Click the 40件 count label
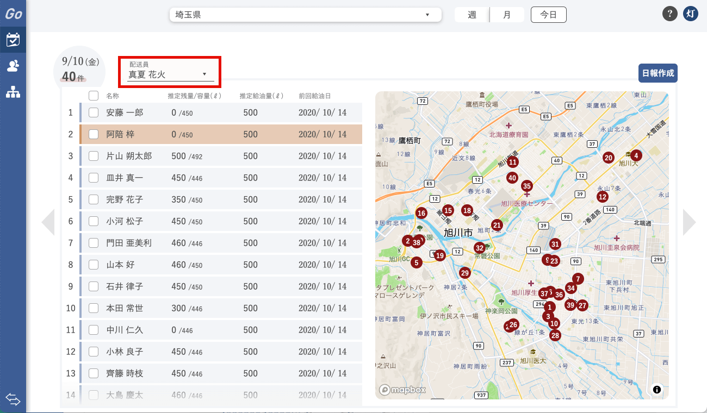This screenshot has width=707, height=413. (73, 77)
